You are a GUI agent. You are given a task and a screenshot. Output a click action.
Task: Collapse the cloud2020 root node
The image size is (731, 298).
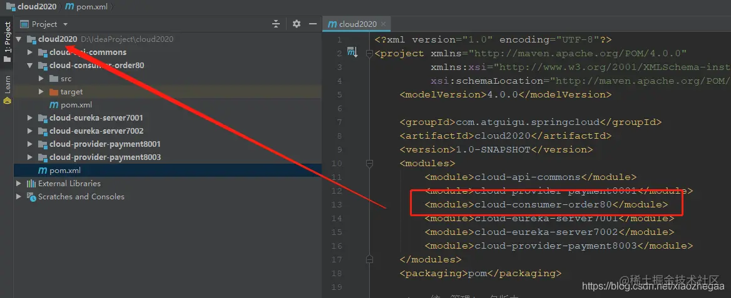(19, 39)
